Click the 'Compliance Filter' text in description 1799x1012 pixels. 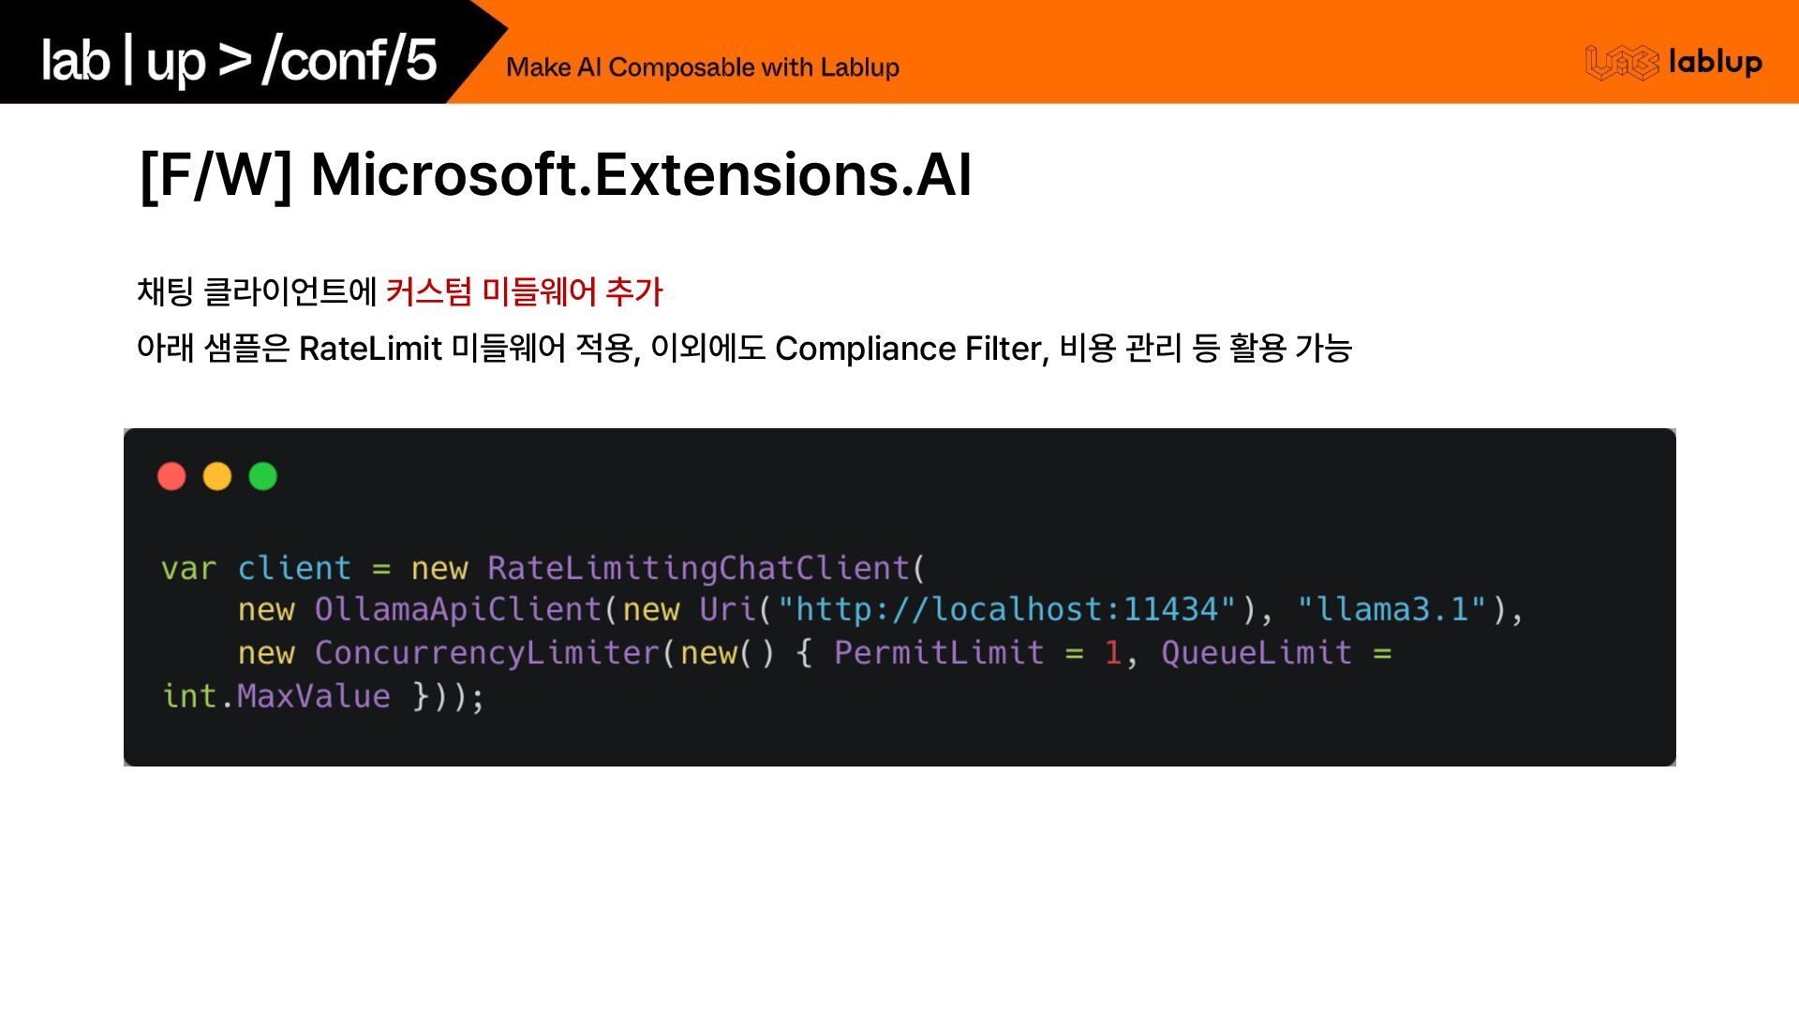click(909, 349)
